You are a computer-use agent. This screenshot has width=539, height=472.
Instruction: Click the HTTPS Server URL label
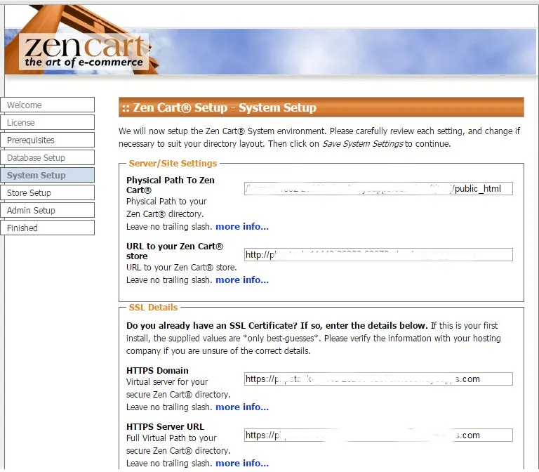tap(166, 426)
